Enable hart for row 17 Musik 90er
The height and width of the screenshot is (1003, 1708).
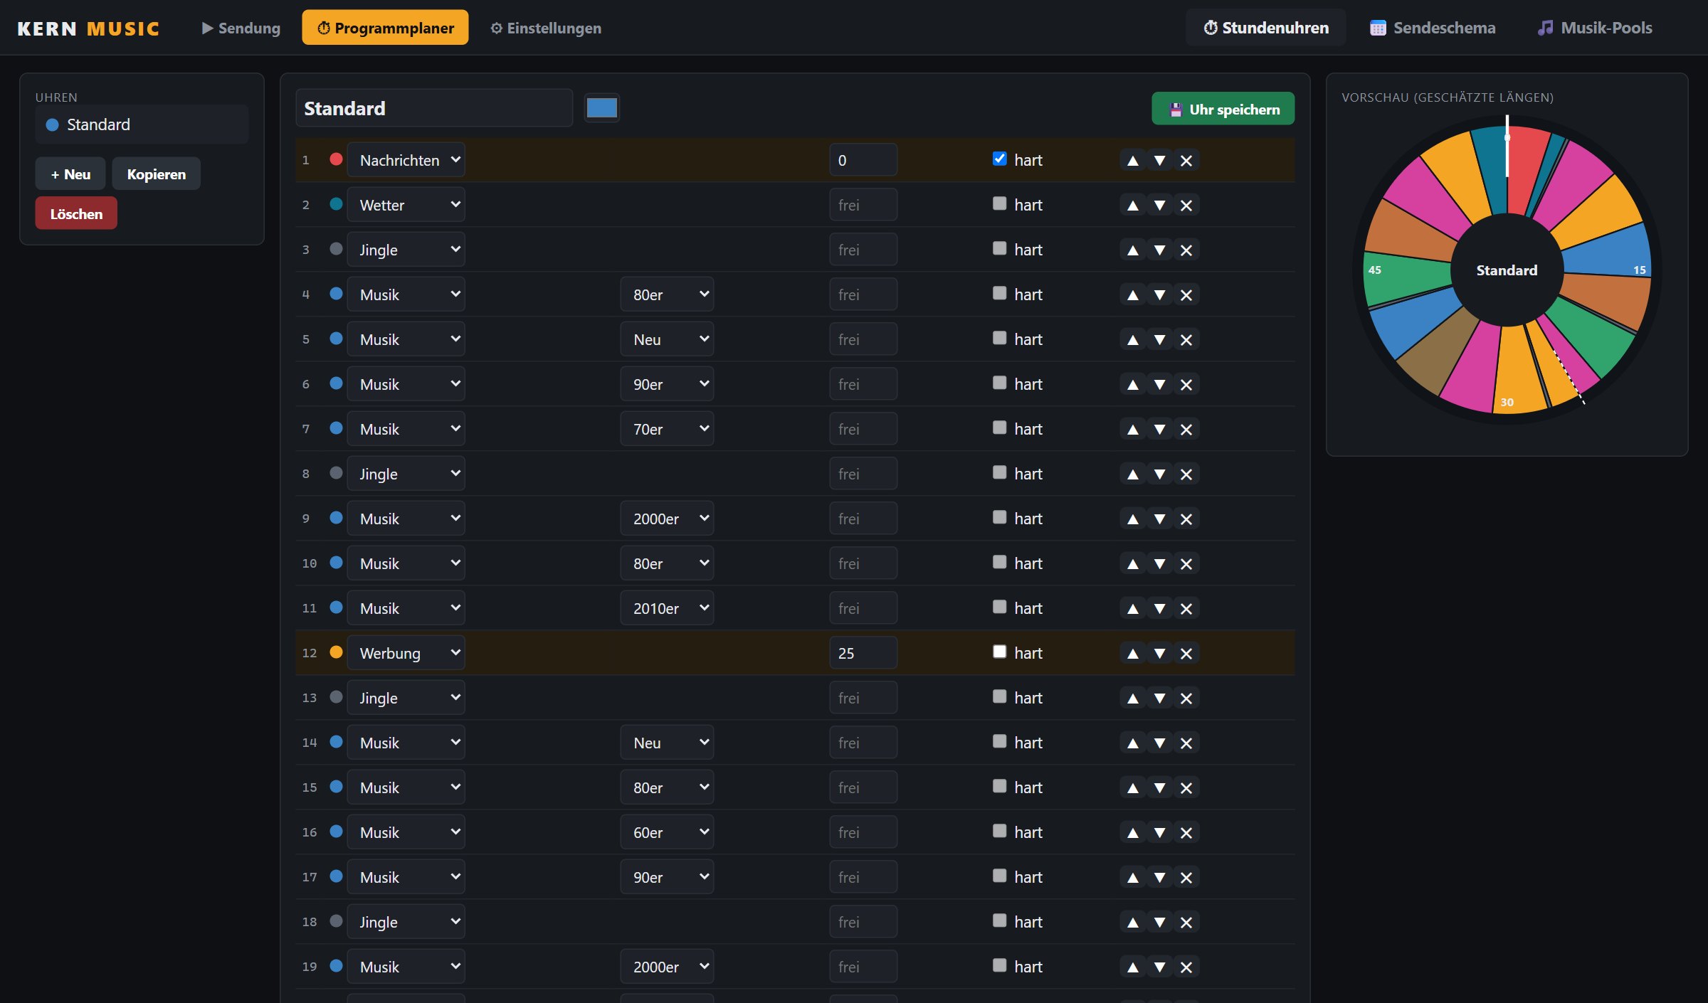(x=999, y=876)
